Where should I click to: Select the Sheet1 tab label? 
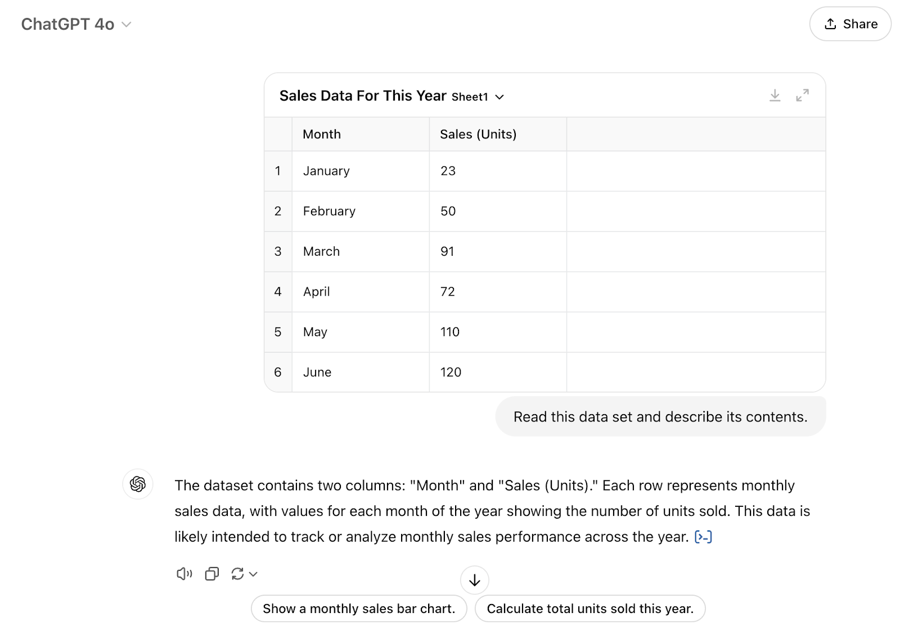tap(470, 97)
